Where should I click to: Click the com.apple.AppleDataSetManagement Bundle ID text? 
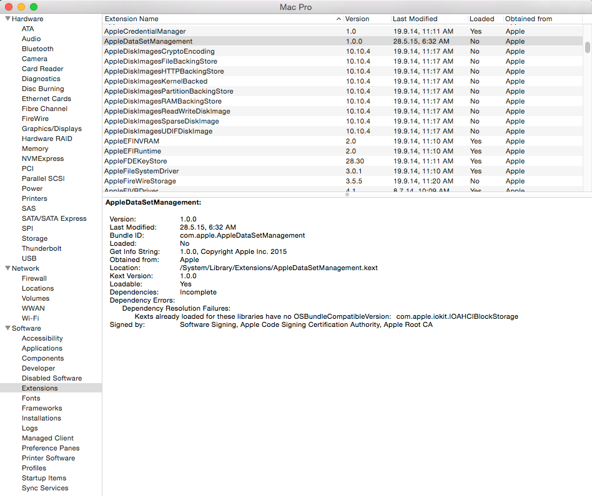coord(242,235)
